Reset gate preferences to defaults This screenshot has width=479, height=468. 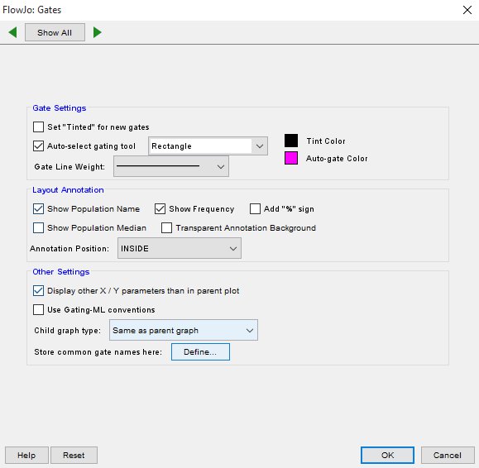coord(74,455)
